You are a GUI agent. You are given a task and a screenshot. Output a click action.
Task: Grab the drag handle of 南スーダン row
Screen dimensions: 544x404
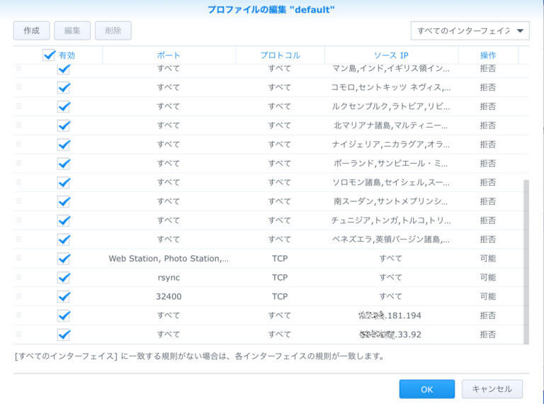click(x=18, y=201)
